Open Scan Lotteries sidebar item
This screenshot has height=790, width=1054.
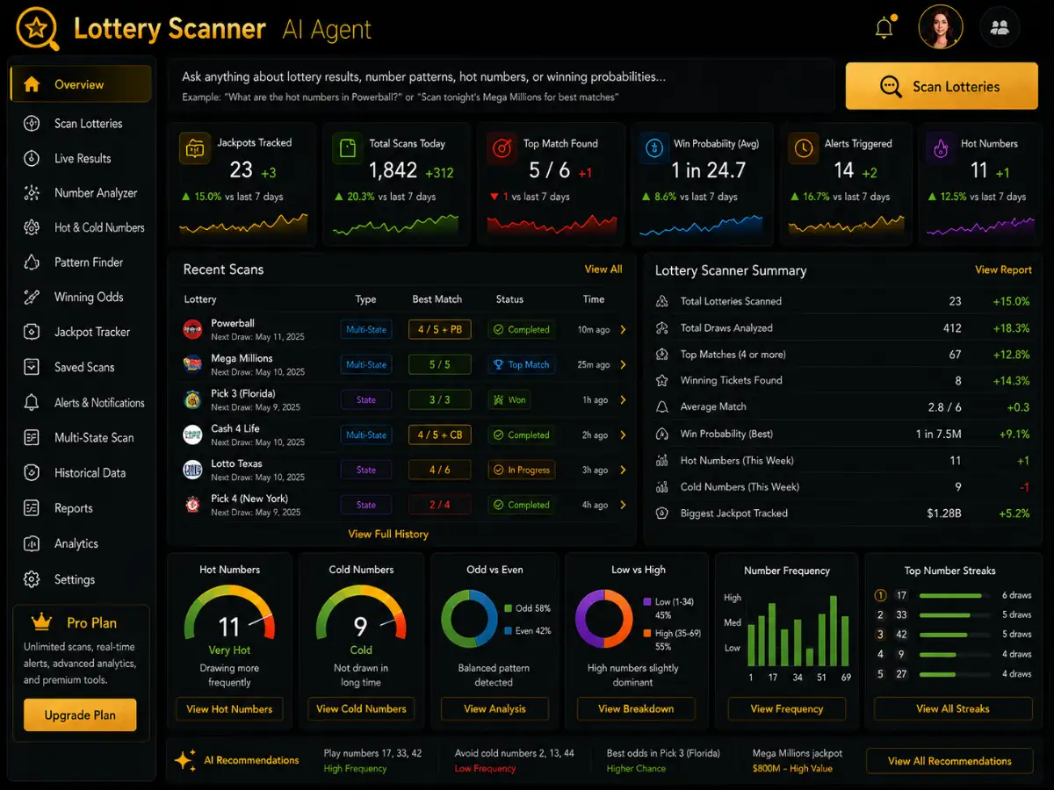(x=81, y=124)
